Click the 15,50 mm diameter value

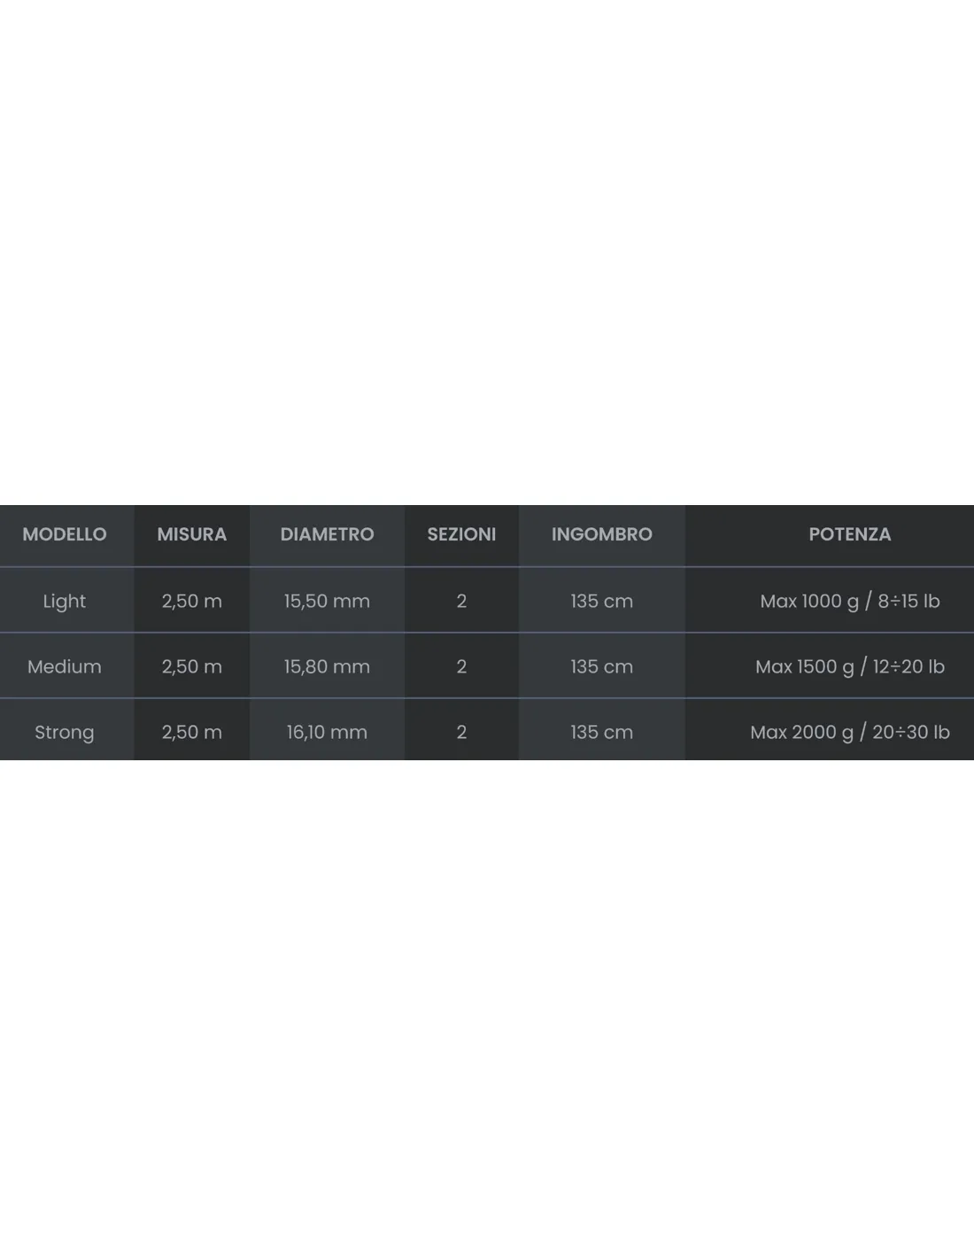coord(327,601)
